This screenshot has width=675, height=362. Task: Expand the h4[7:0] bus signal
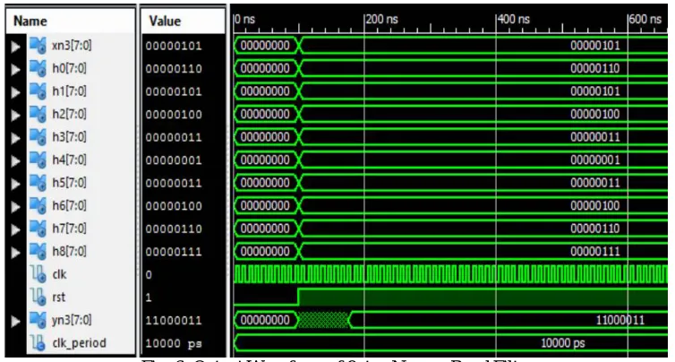point(15,160)
